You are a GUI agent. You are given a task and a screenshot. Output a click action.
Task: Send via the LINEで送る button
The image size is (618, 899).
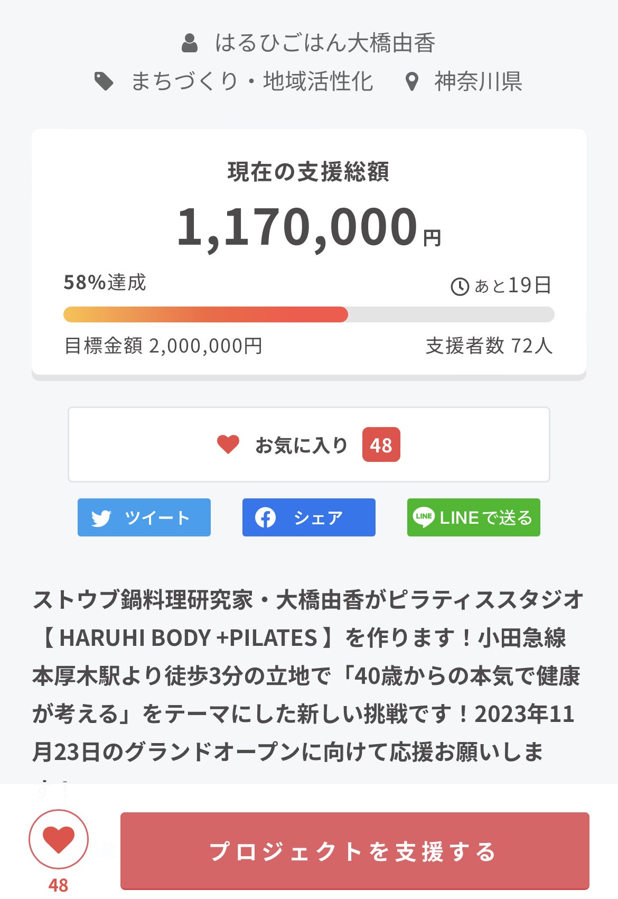pos(473,517)
